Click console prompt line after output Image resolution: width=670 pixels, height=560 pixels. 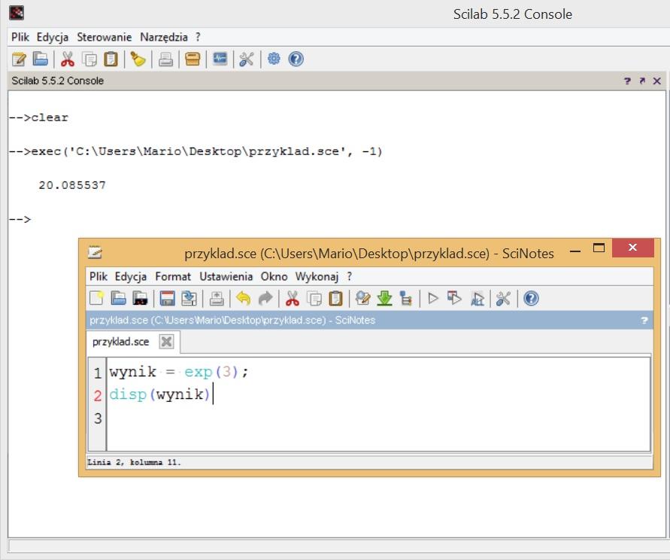coord(20,220)
